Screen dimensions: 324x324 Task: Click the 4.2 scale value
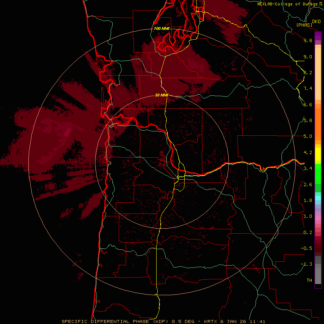tap(308, 153)
